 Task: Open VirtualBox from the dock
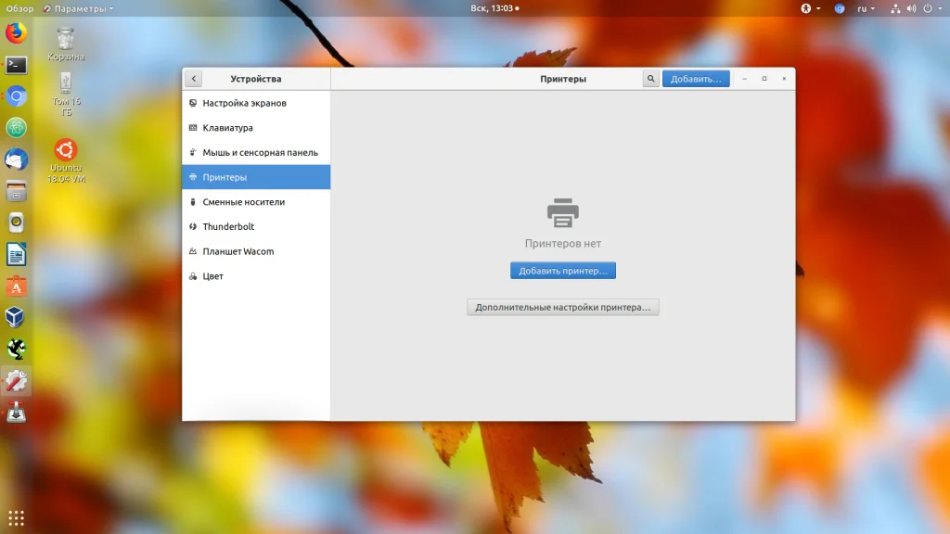click(16, 317)
